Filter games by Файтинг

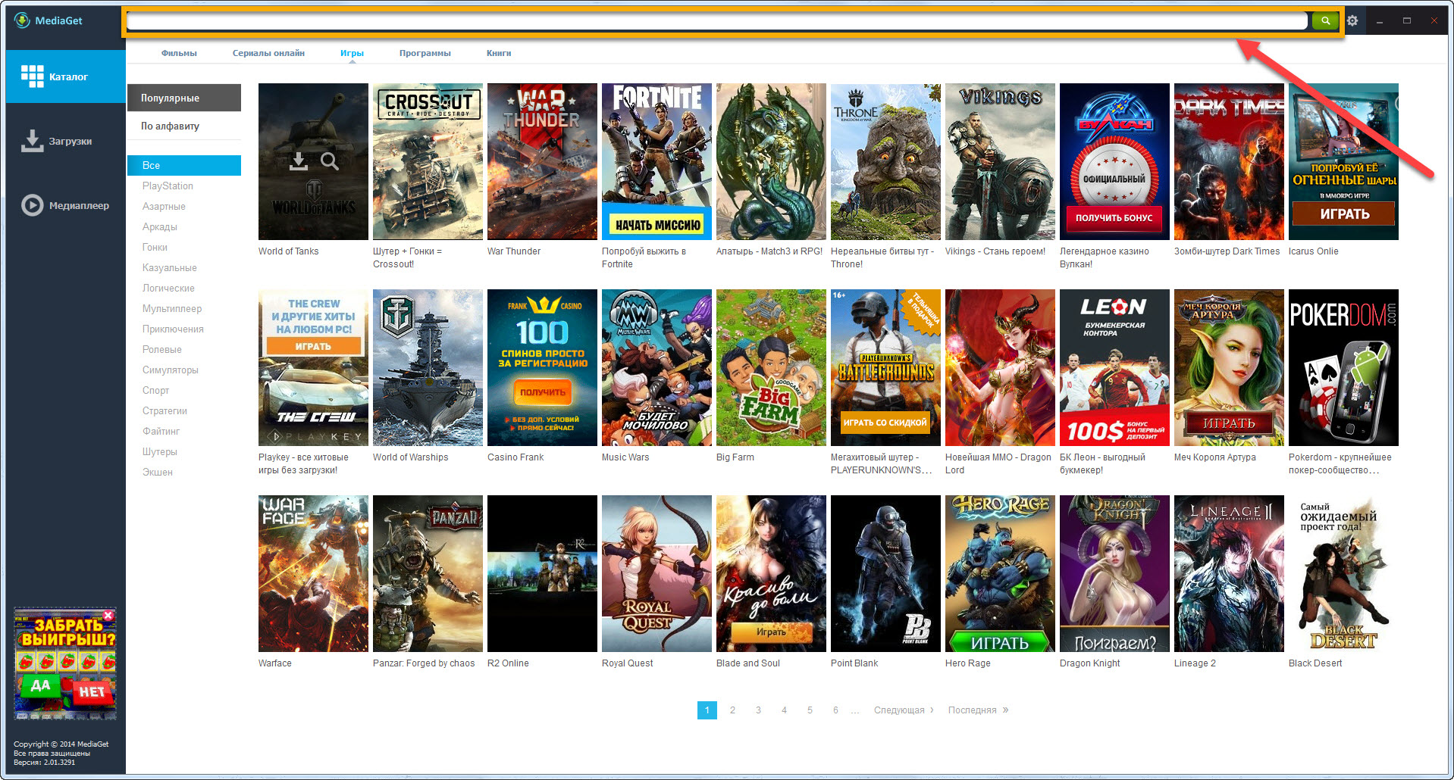161,431
